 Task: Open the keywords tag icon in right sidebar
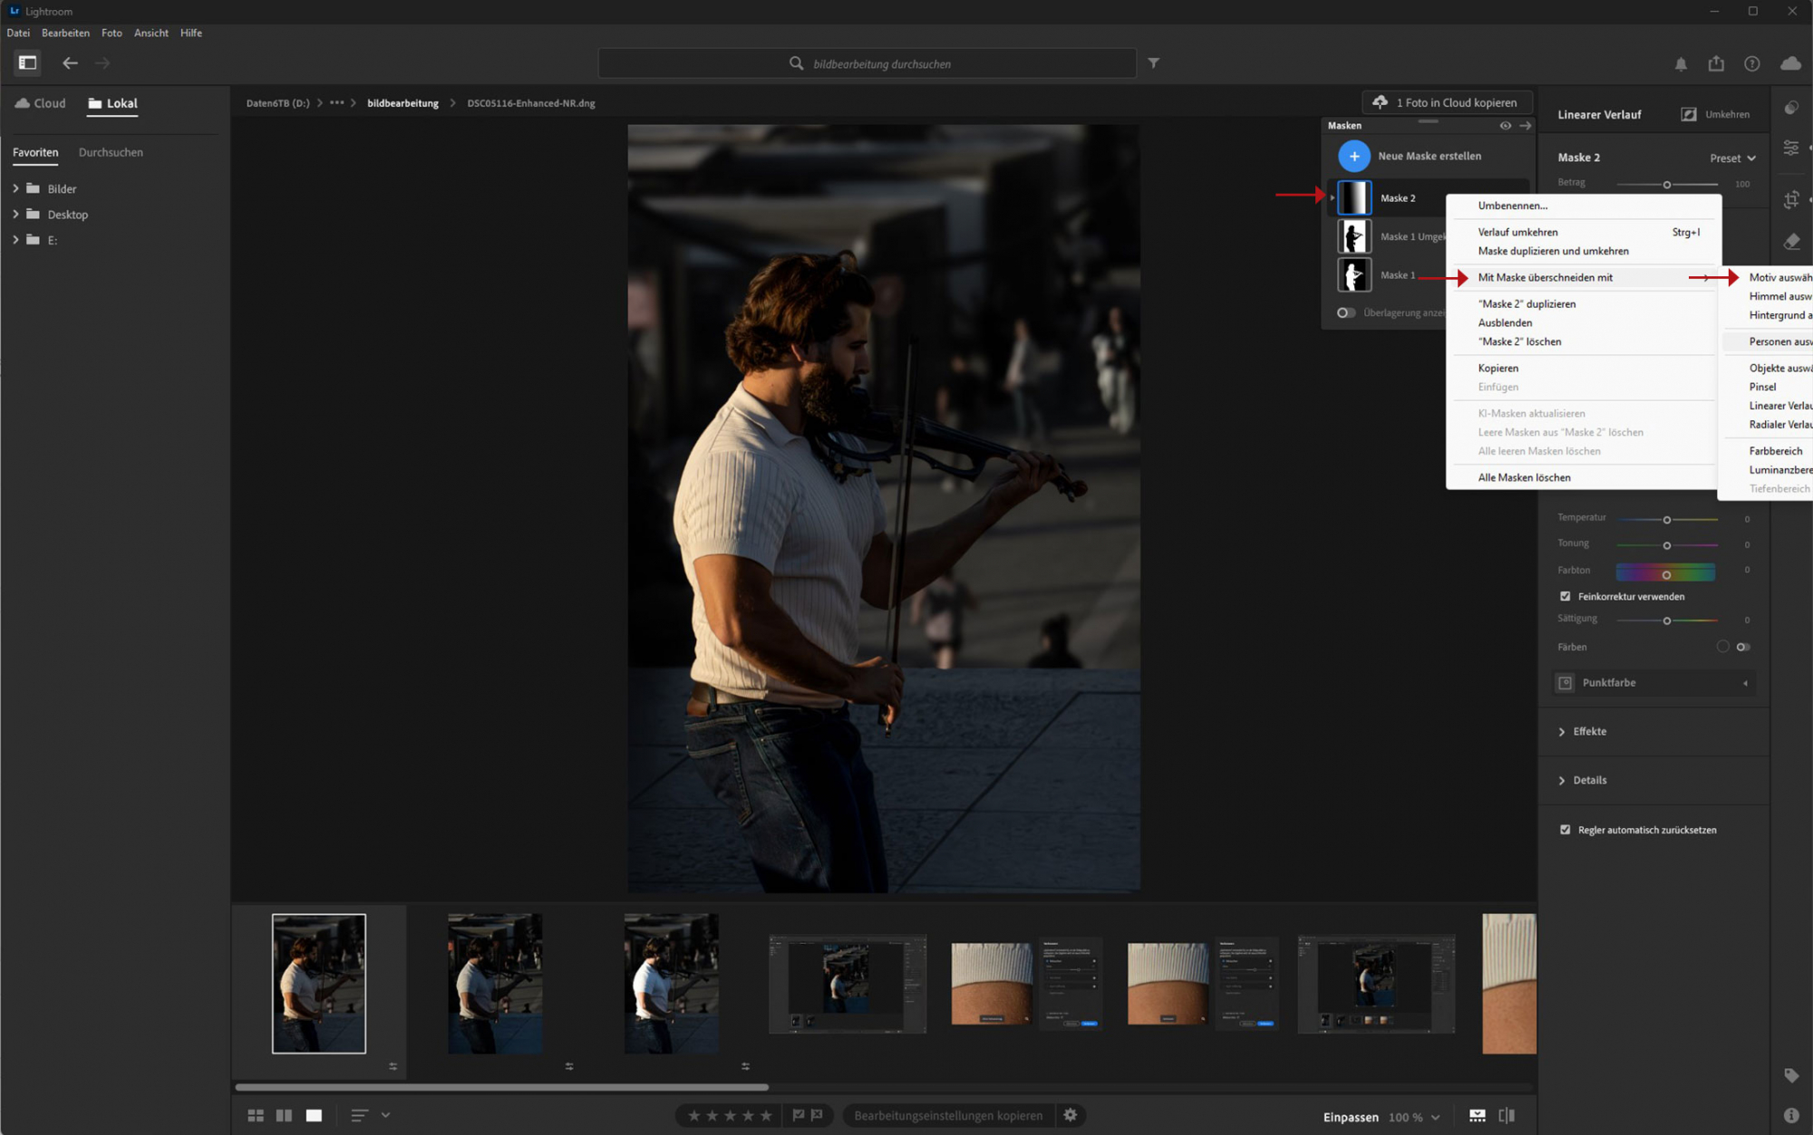coord(1791,1075)
